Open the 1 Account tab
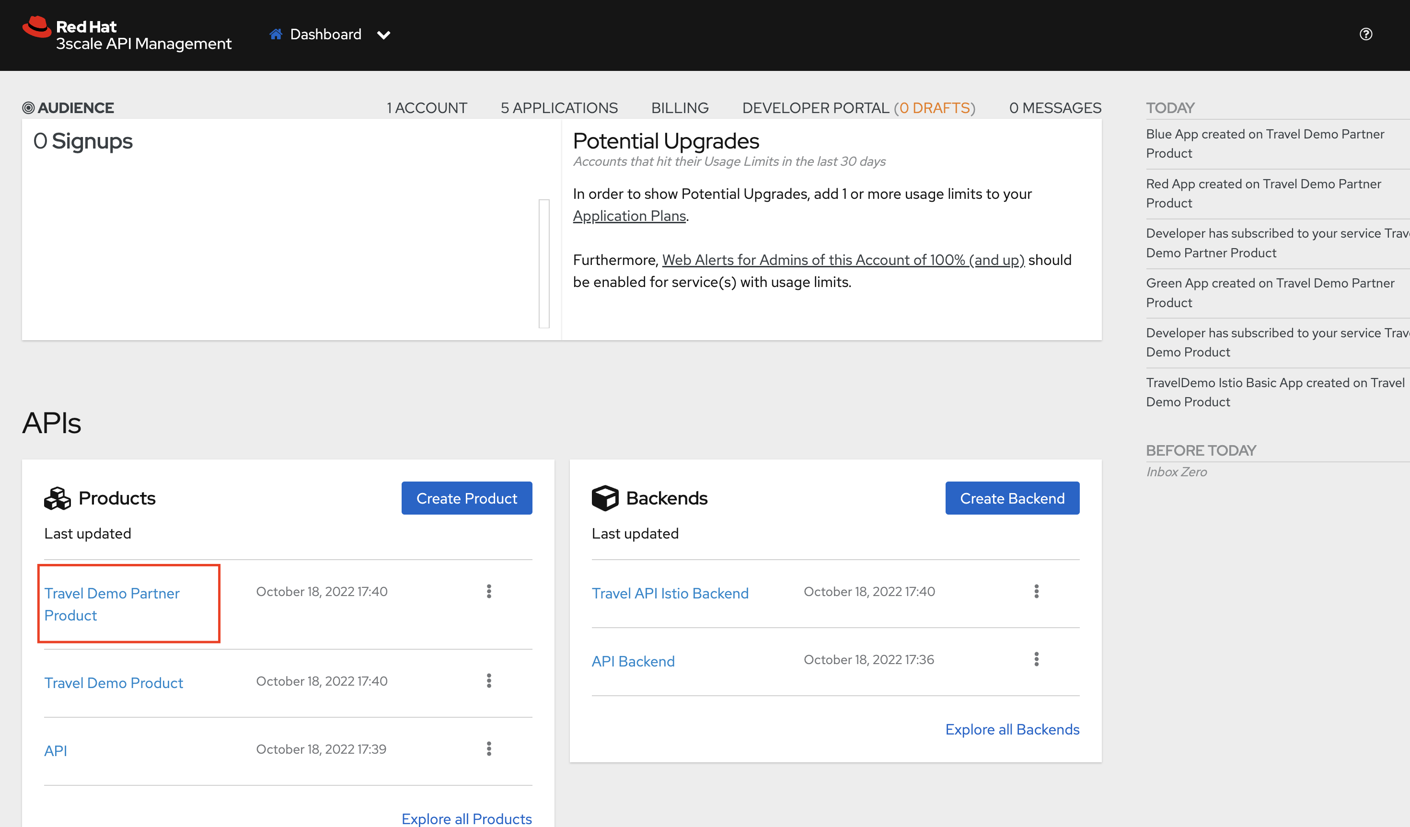The width and height of the screenshot is (1410, 827). click(x=427, y=107)
